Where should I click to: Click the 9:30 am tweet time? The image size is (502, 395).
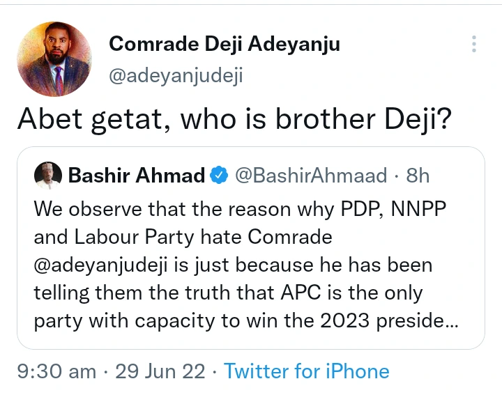[x=56, y=371]
